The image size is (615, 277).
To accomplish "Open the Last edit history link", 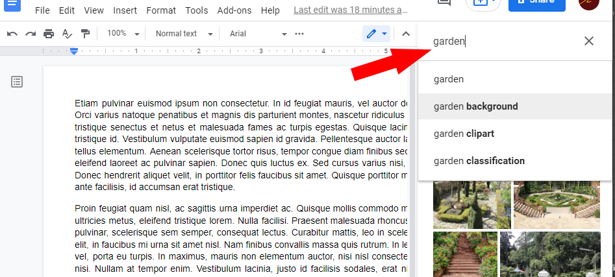I will (351, 10).
